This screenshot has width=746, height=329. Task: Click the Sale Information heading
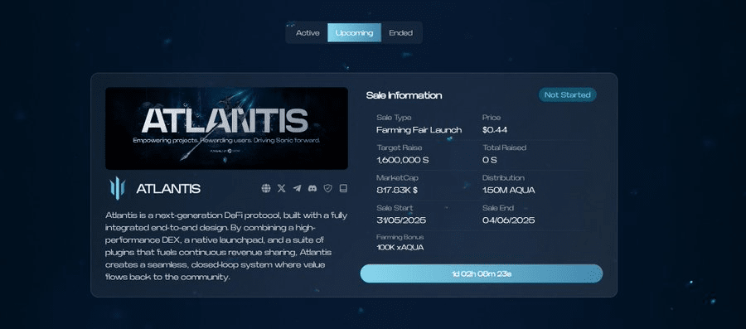tap(404, 95)
